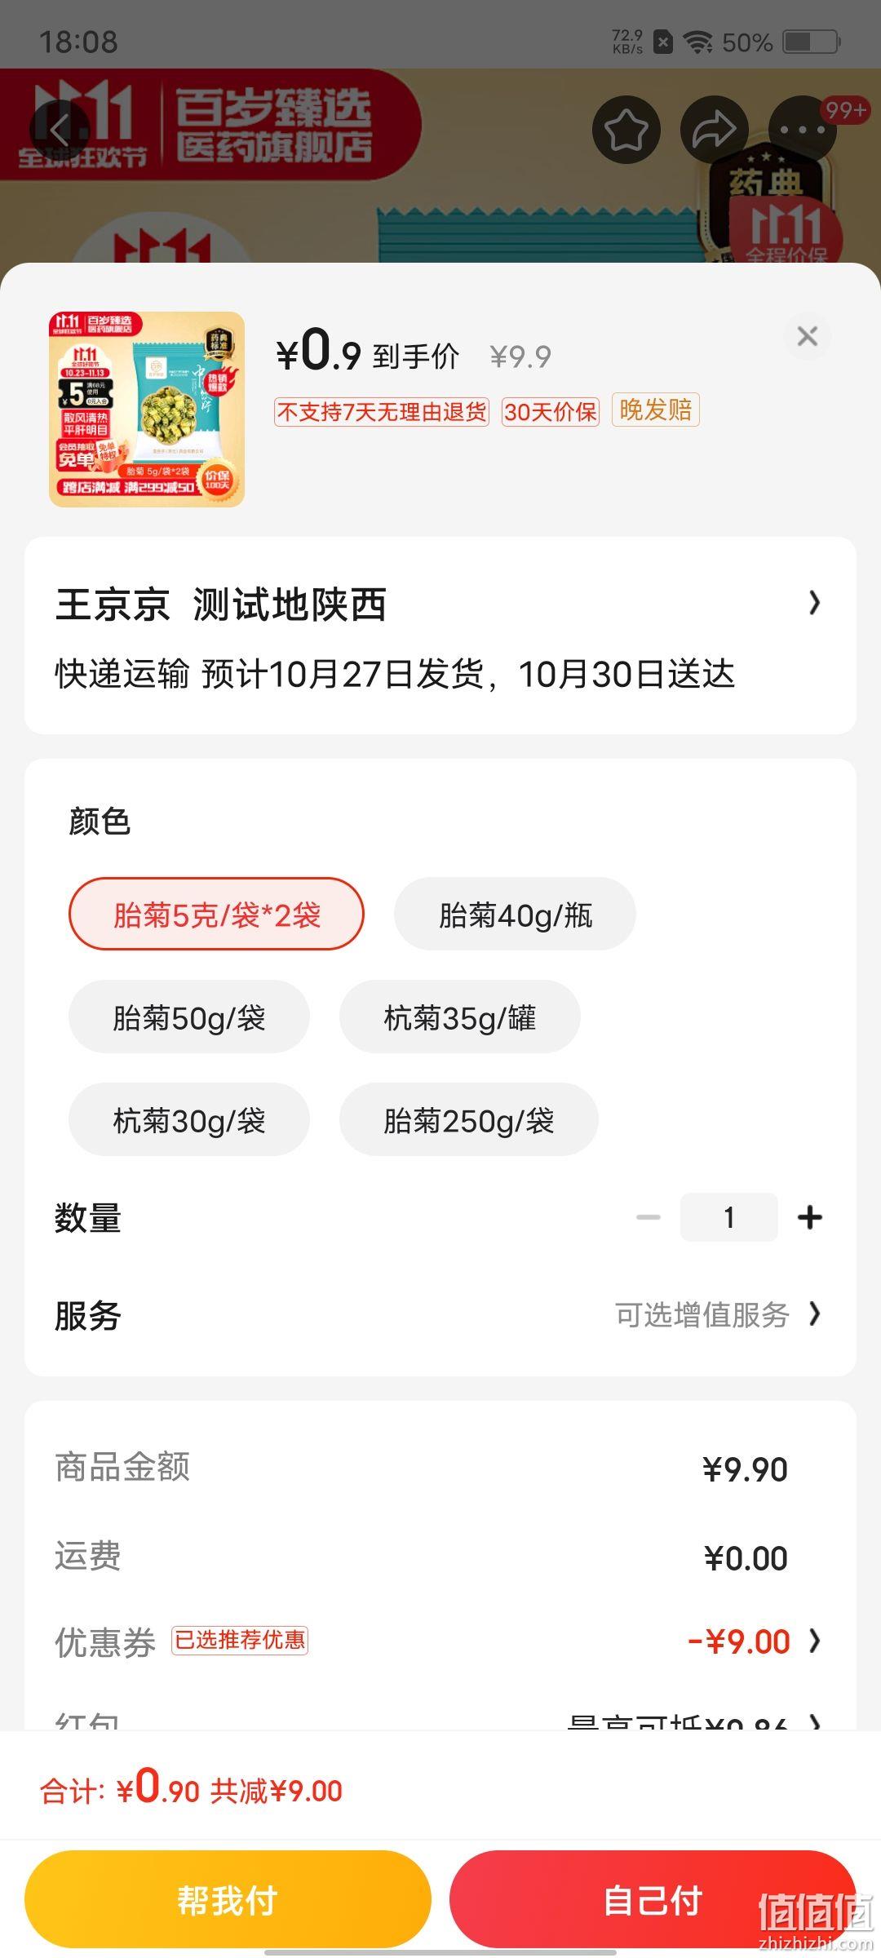Increase quantity with plus icon
The width and height of the screenshot is (881, 1958).
pos(810,1217)
